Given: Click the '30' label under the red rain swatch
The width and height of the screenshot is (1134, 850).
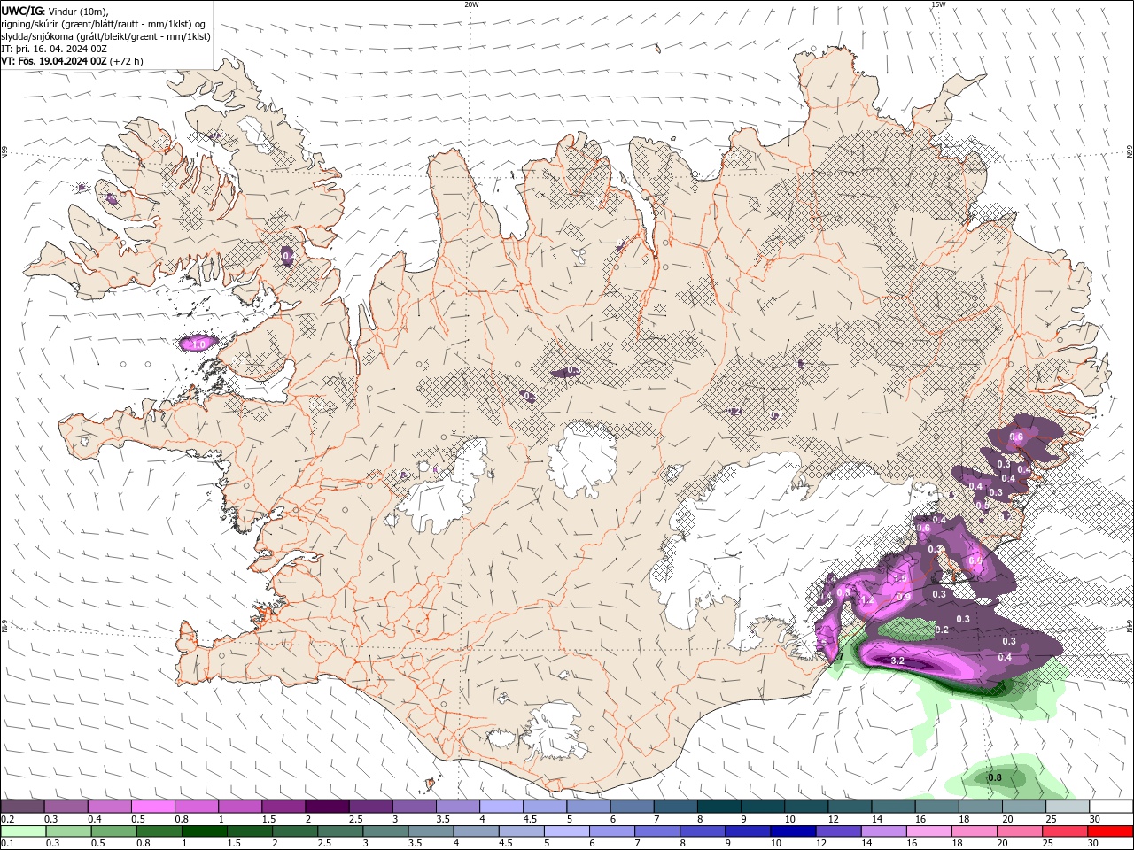Looking at the screenshot, I should coord(1095,844).
